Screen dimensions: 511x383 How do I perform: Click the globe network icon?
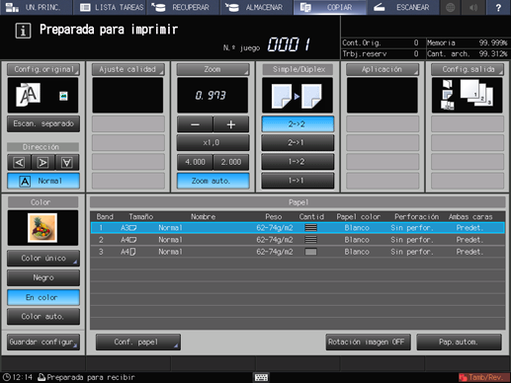pos(450,7)
